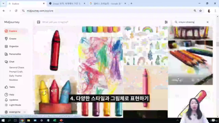Screen dimensions: 219x123
Task: Open the rainbow and trees pattern image
Action: [x=145, y=46]
